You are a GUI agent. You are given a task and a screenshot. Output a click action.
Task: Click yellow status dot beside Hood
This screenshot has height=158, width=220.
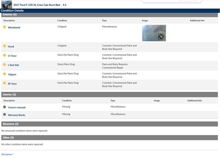coord(4,46)
